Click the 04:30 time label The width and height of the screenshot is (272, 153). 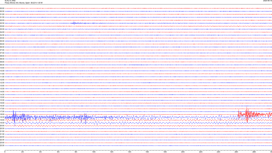[2, 35]
